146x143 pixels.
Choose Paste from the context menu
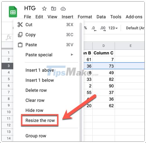pyautogui.click(x=46, y=45)
